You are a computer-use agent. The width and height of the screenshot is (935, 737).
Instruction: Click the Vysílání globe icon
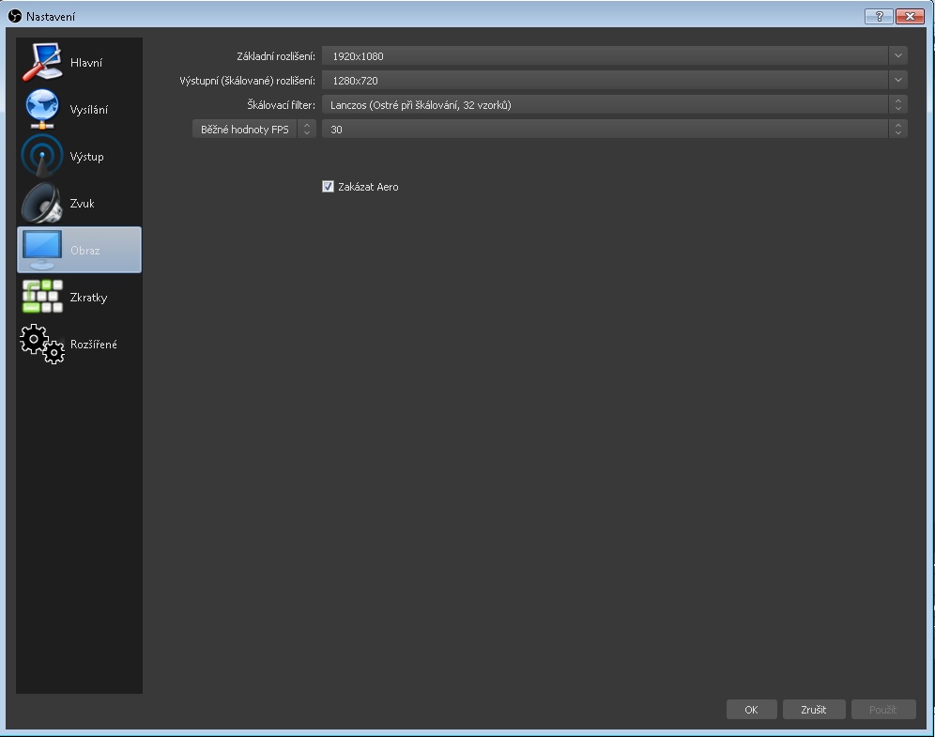click(41, 109)
